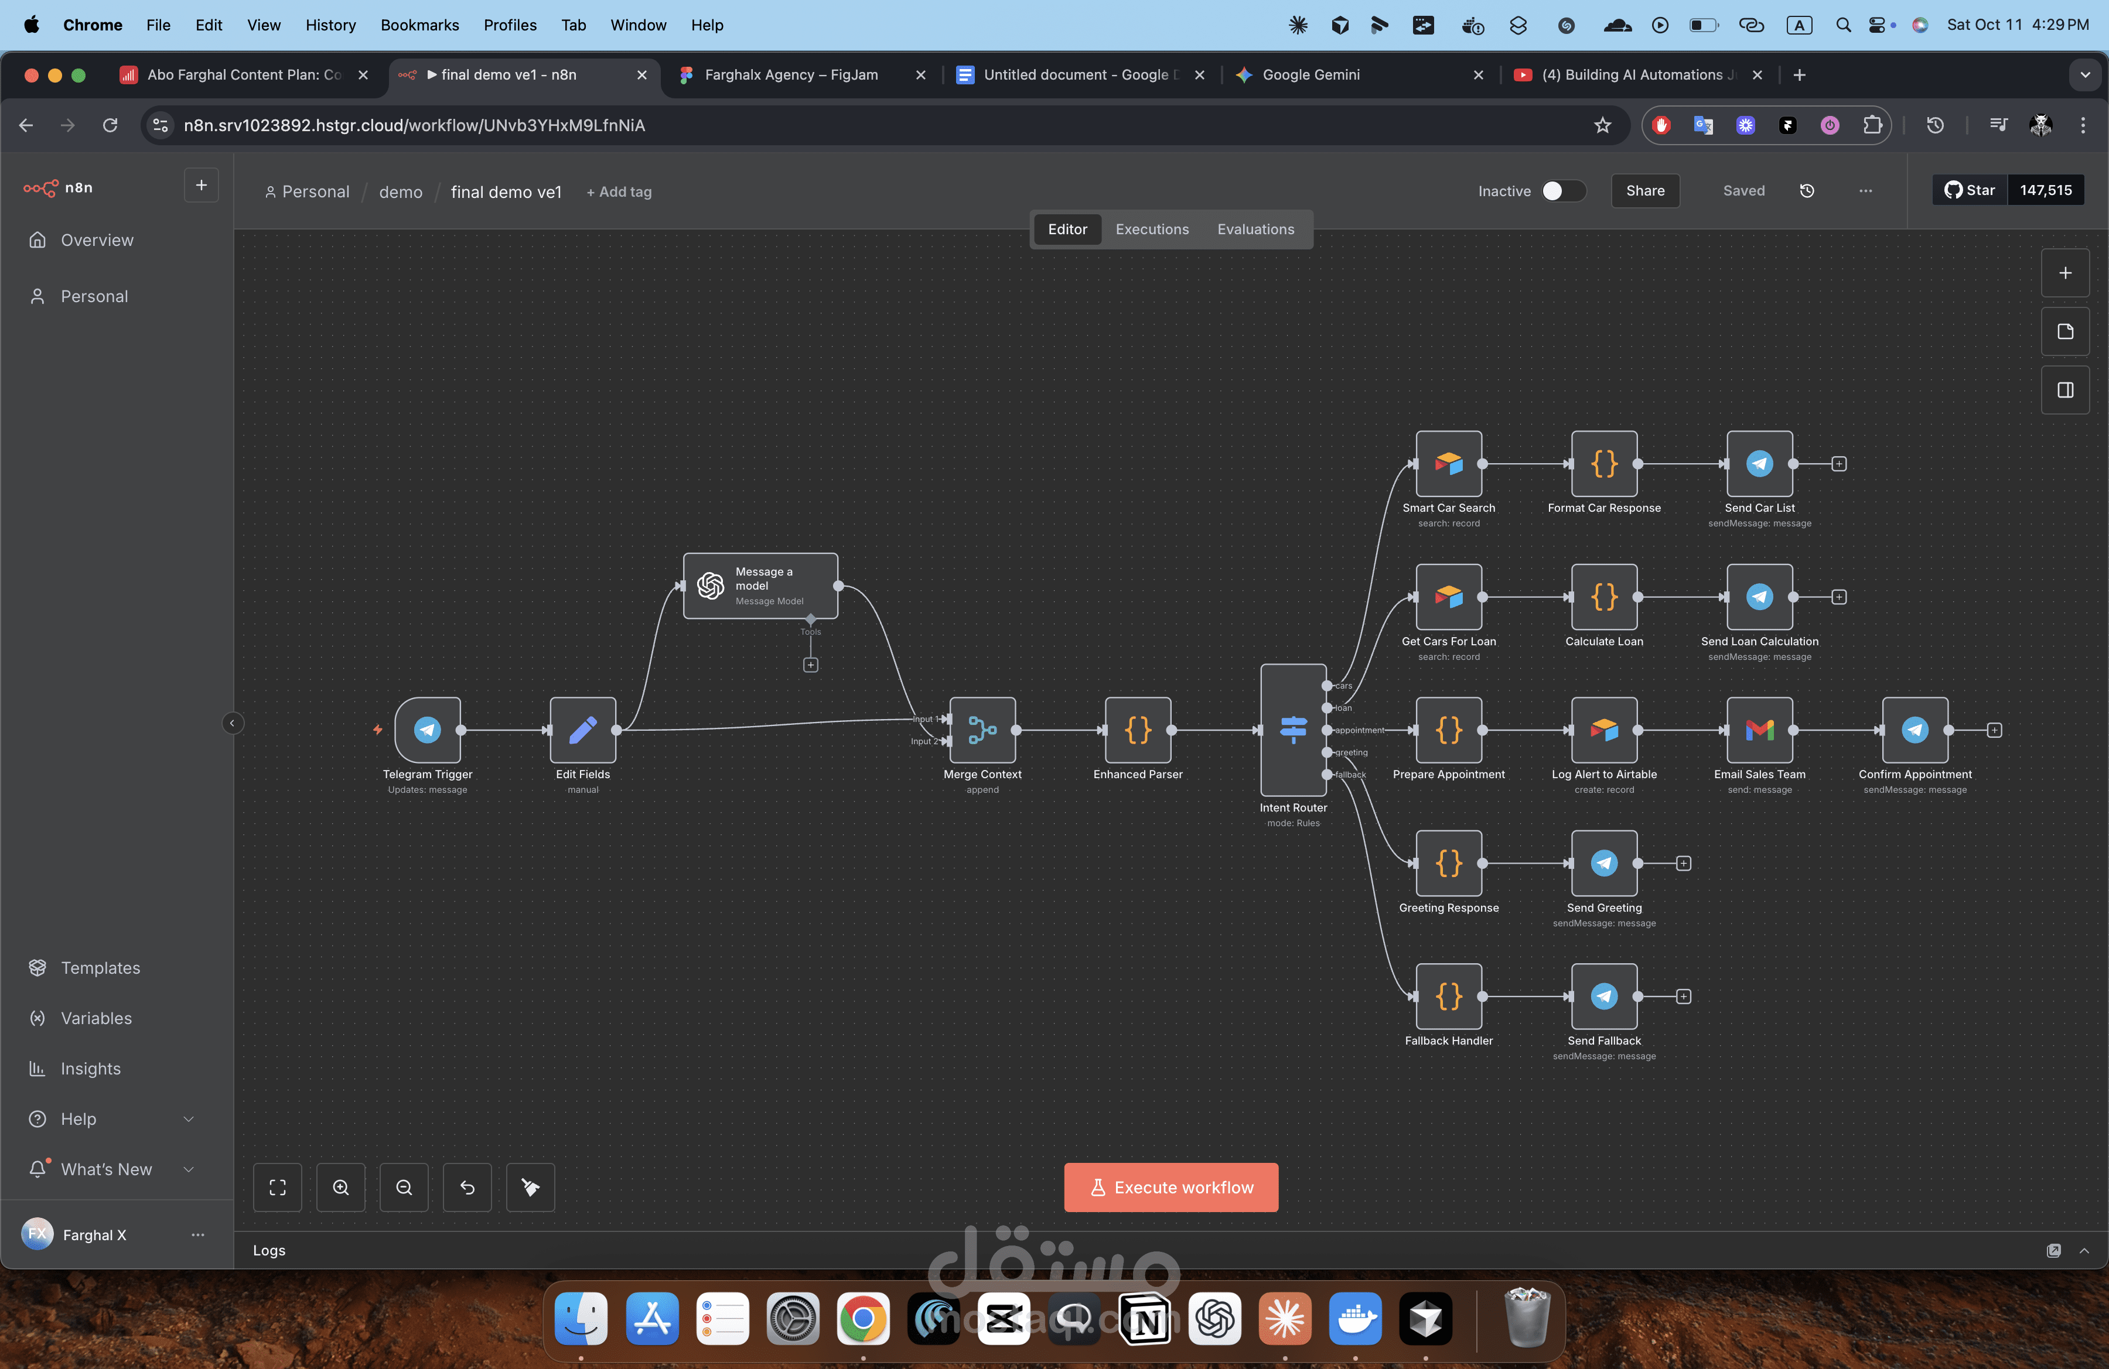The width and height of the screenshot is (2109, 1369).
Task: Expand the Logs panel
Action: click(x=2083, y=1250)
